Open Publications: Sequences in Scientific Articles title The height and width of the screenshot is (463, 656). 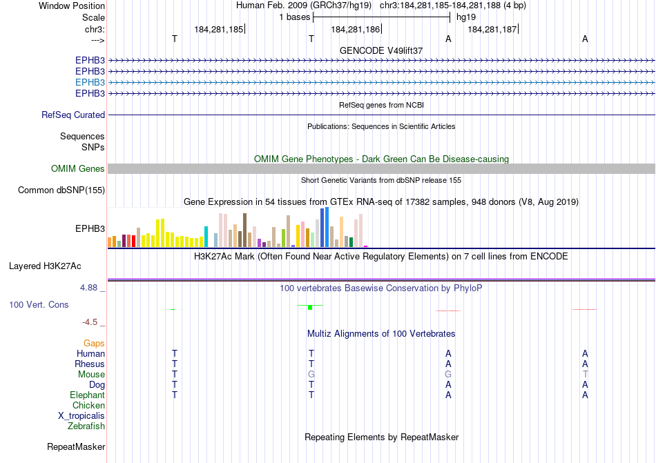pos(381,126)
